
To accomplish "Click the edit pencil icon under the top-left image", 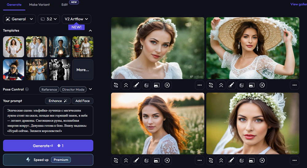I will (136, 85).
